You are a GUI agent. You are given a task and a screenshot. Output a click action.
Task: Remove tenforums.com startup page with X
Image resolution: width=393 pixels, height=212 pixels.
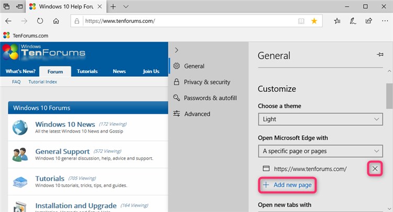(x=375, y=169)
